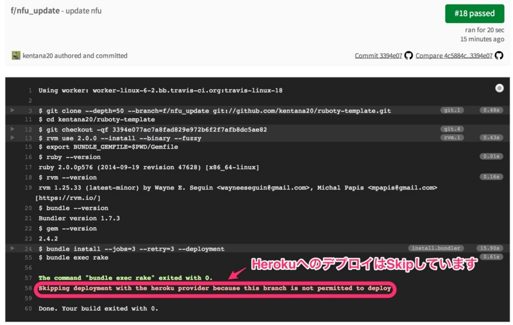Viewport: 513px width, 325px height.
Task: Click the #18 passed build status button
Action: (x=474, y=13)
